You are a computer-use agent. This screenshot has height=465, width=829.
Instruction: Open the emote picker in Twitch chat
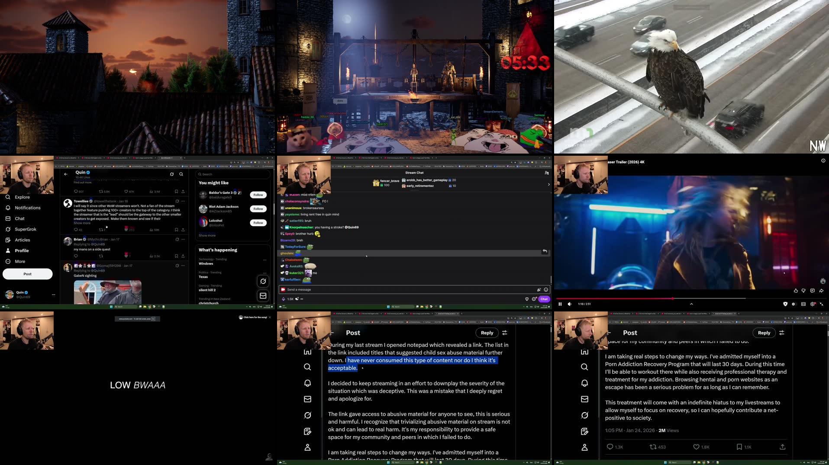click(545, 289)
